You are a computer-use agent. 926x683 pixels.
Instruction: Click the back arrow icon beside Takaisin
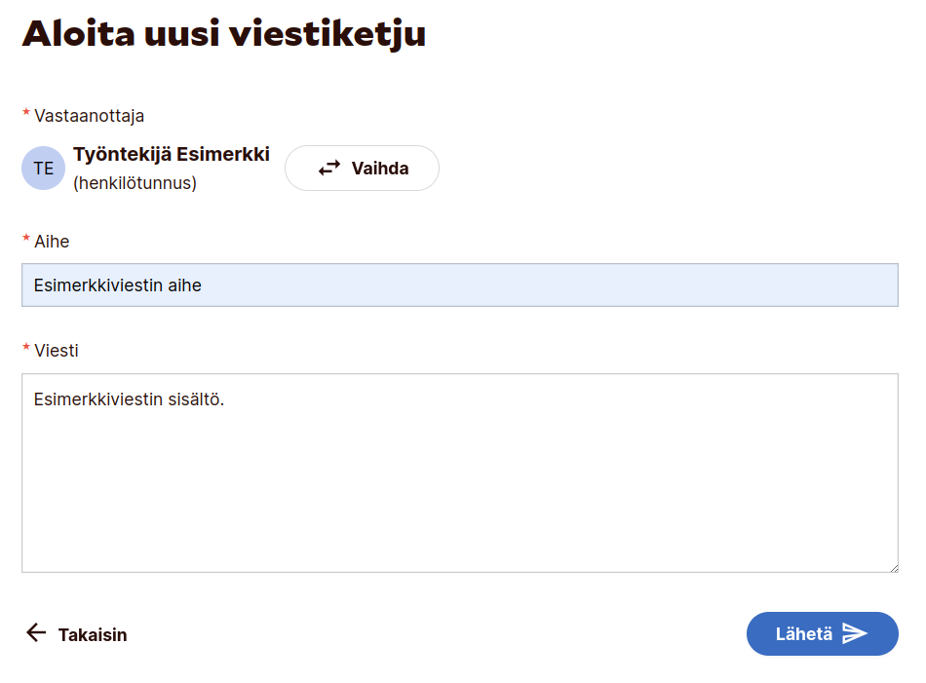click(36, 633)
